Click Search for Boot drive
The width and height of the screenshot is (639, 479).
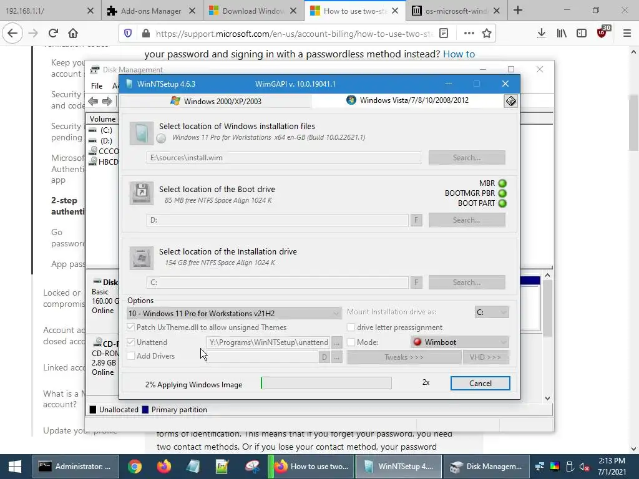click(x=467, y=220)
